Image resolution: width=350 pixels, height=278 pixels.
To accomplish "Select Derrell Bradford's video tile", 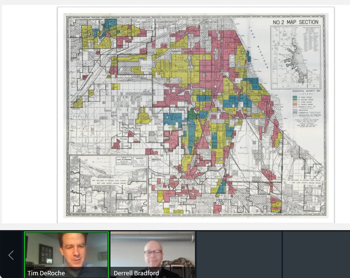I will pyautogui.click(x=153, y=255).
